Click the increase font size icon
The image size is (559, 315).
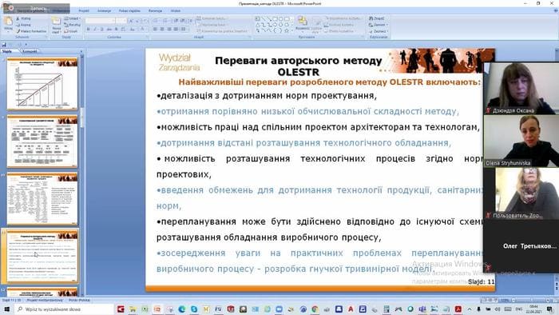pyautogui.click(x=131, y=20)
